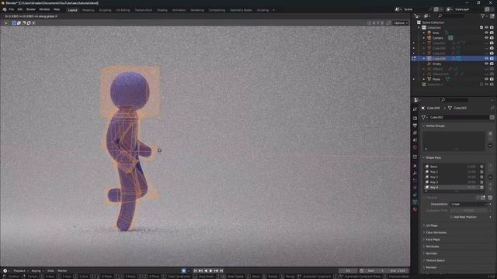Disable rendering for the Camera object
The width and height of the screenshot is (497, 279).
[x=492, y=38]
